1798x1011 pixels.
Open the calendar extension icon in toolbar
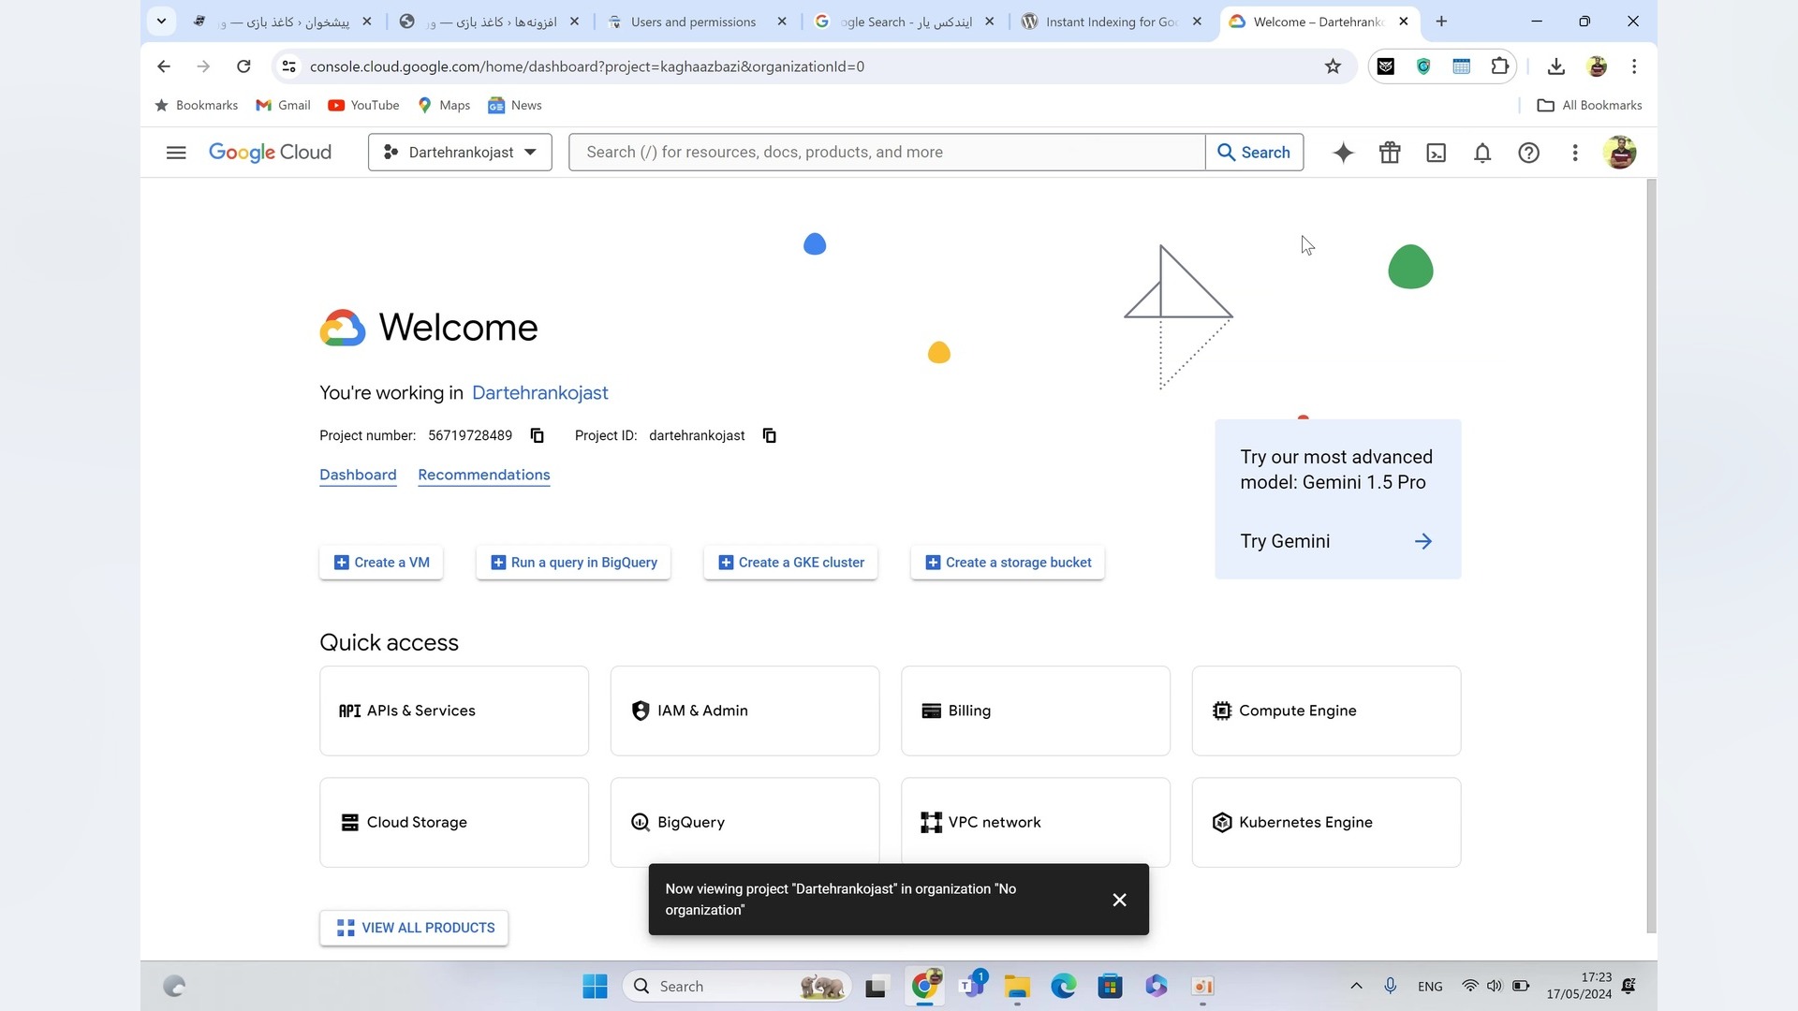[x=1462, y=66]
